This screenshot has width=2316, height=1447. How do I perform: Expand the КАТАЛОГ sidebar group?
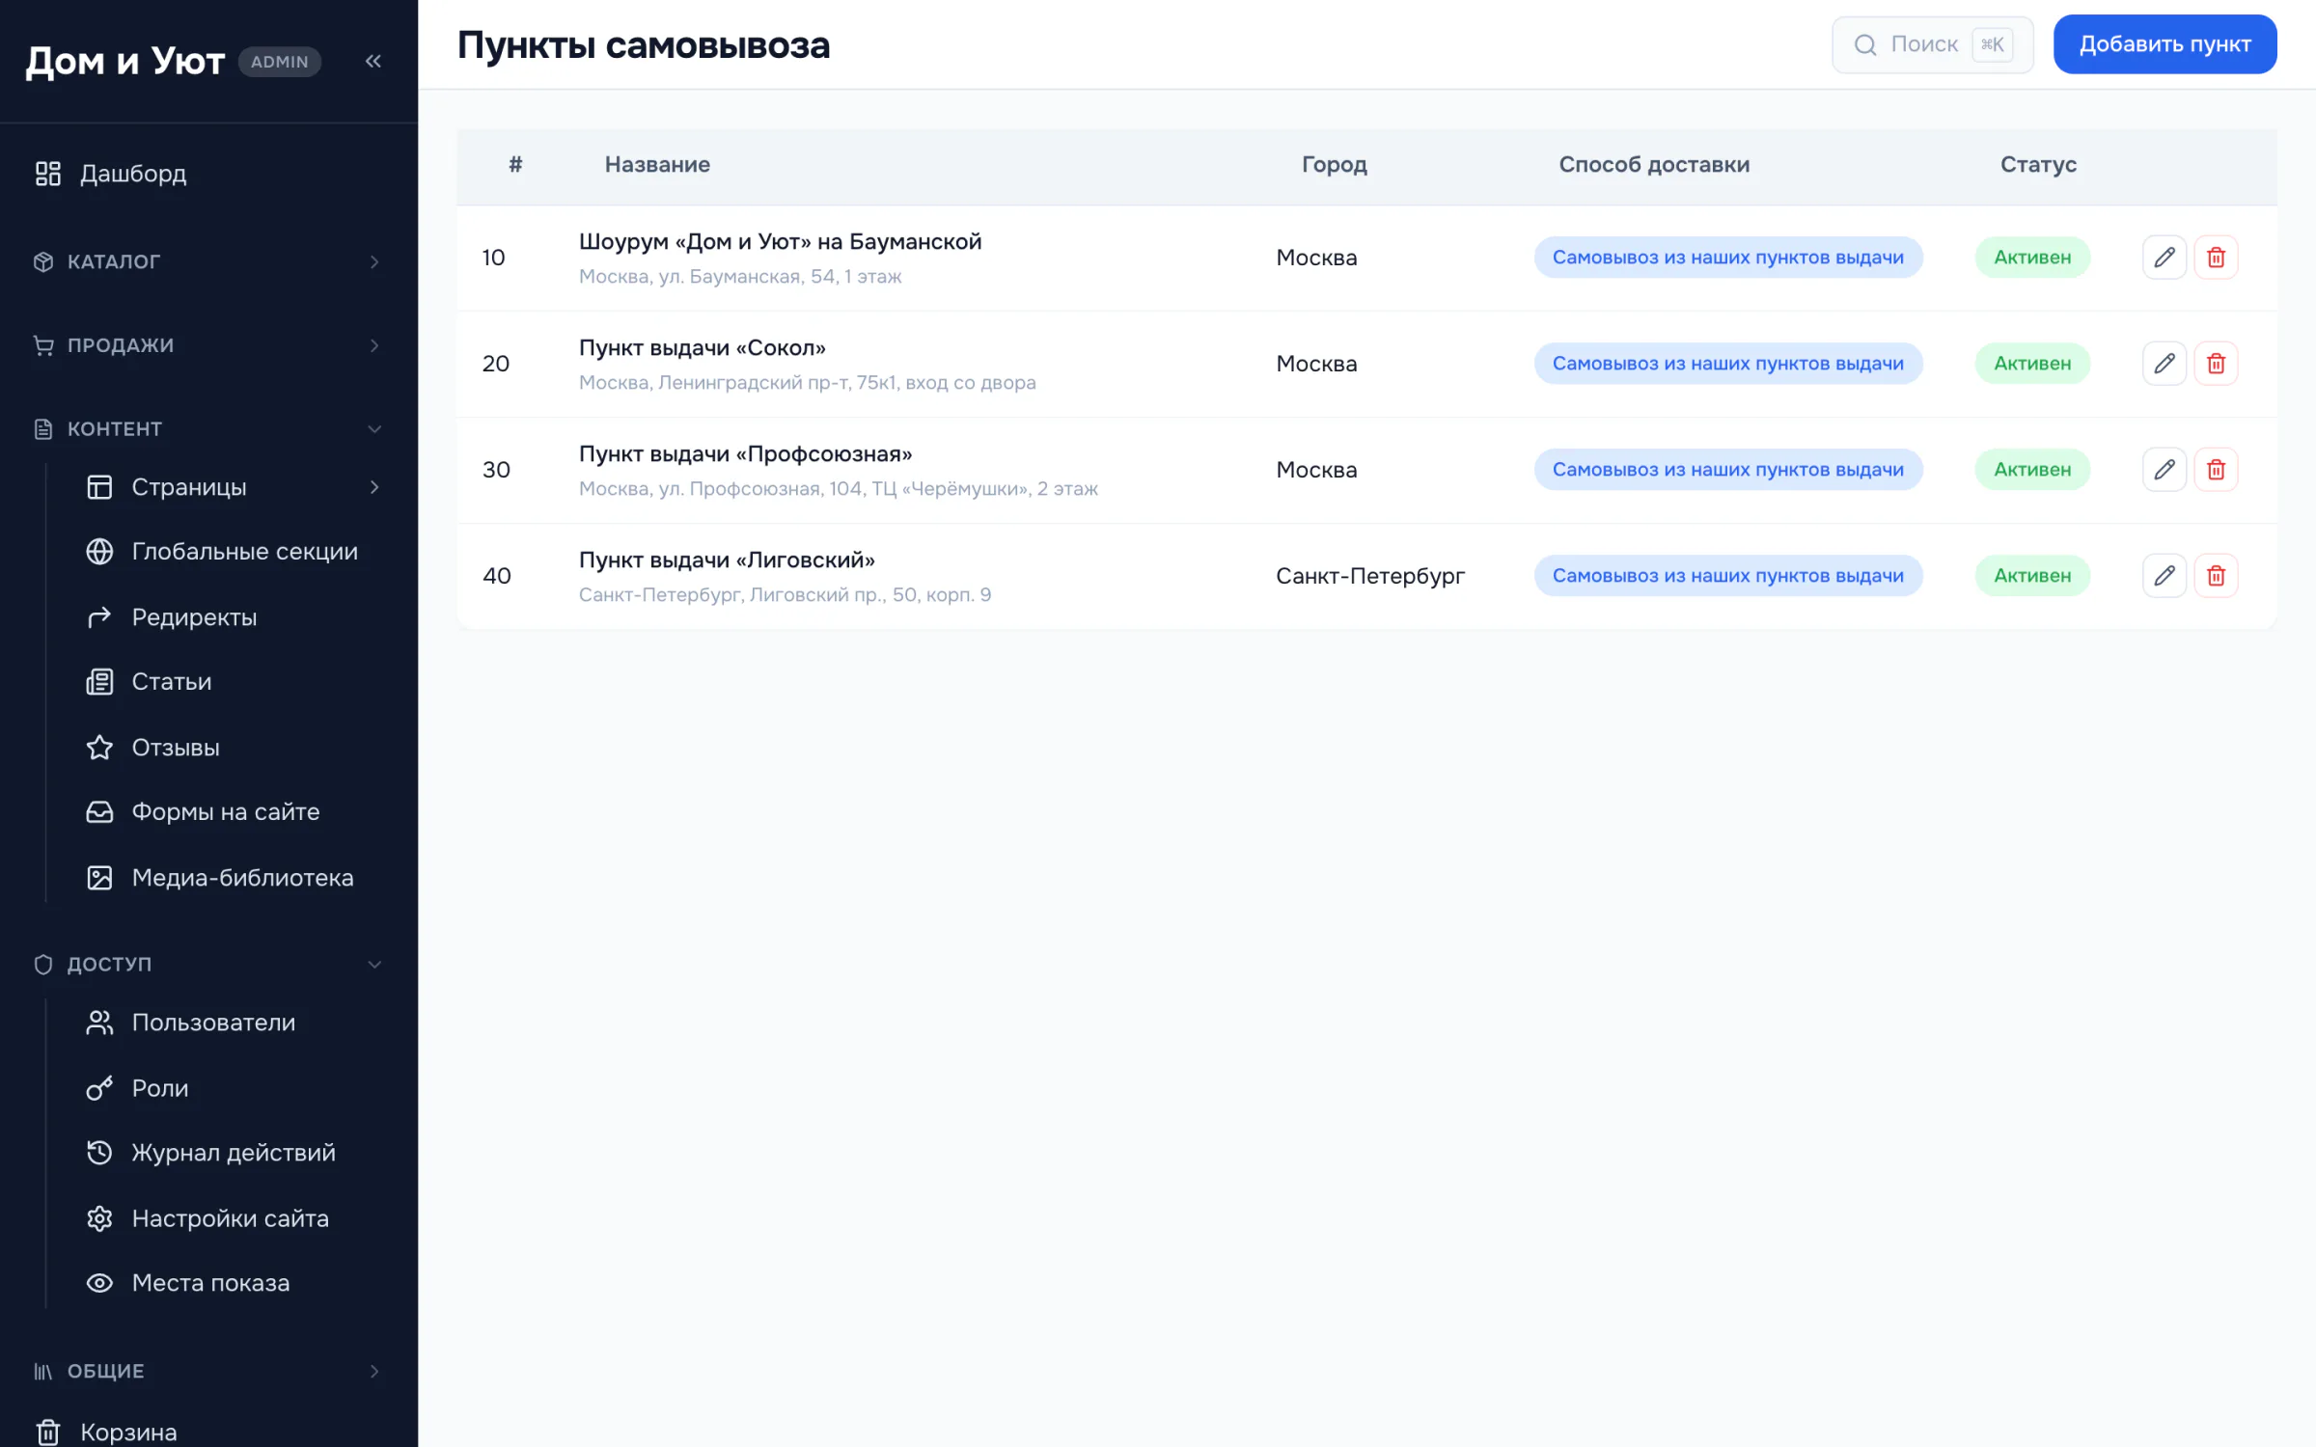[208, 261]
